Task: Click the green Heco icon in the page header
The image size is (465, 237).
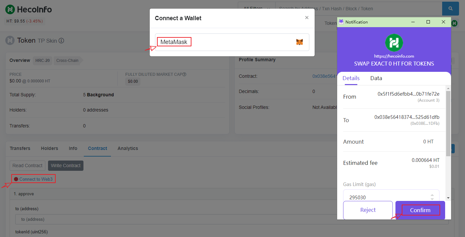Action: click(x=454, y=23)
